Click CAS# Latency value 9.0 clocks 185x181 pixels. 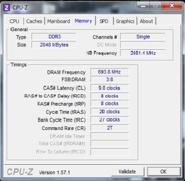[110, 88]
